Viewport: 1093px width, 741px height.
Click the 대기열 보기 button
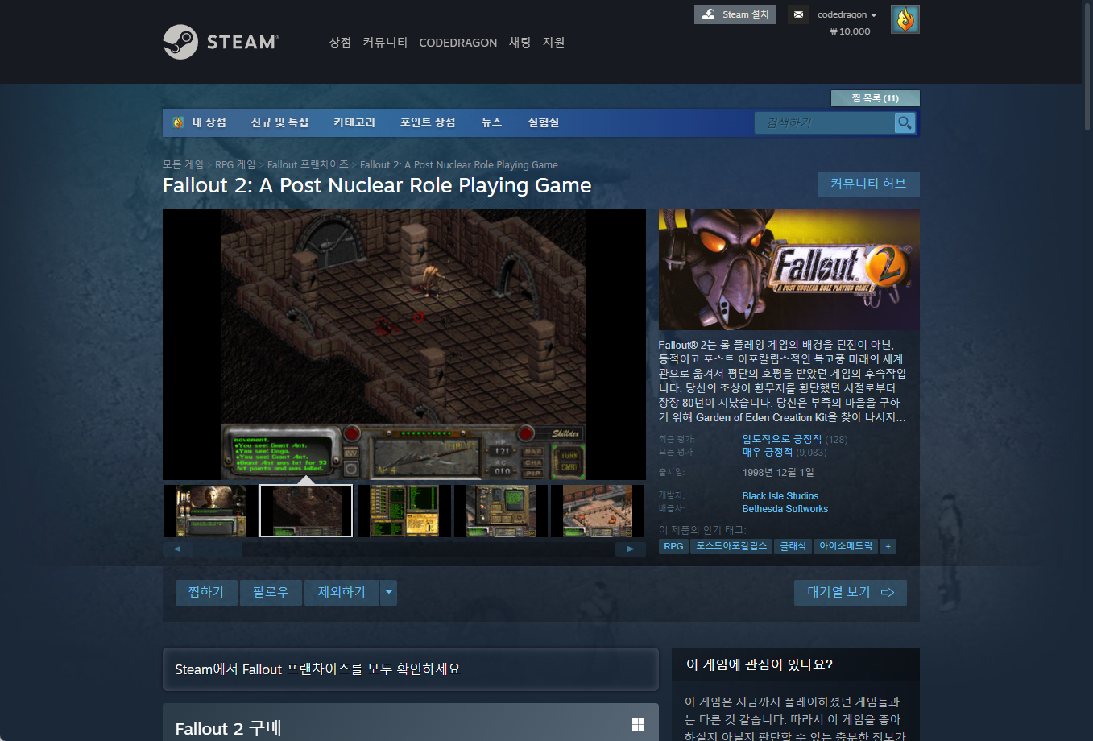[851, 593]
